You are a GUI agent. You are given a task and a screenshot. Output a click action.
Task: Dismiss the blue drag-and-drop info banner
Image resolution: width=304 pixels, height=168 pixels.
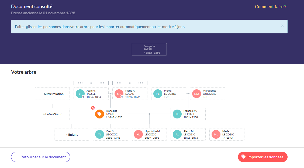[282, 26]
